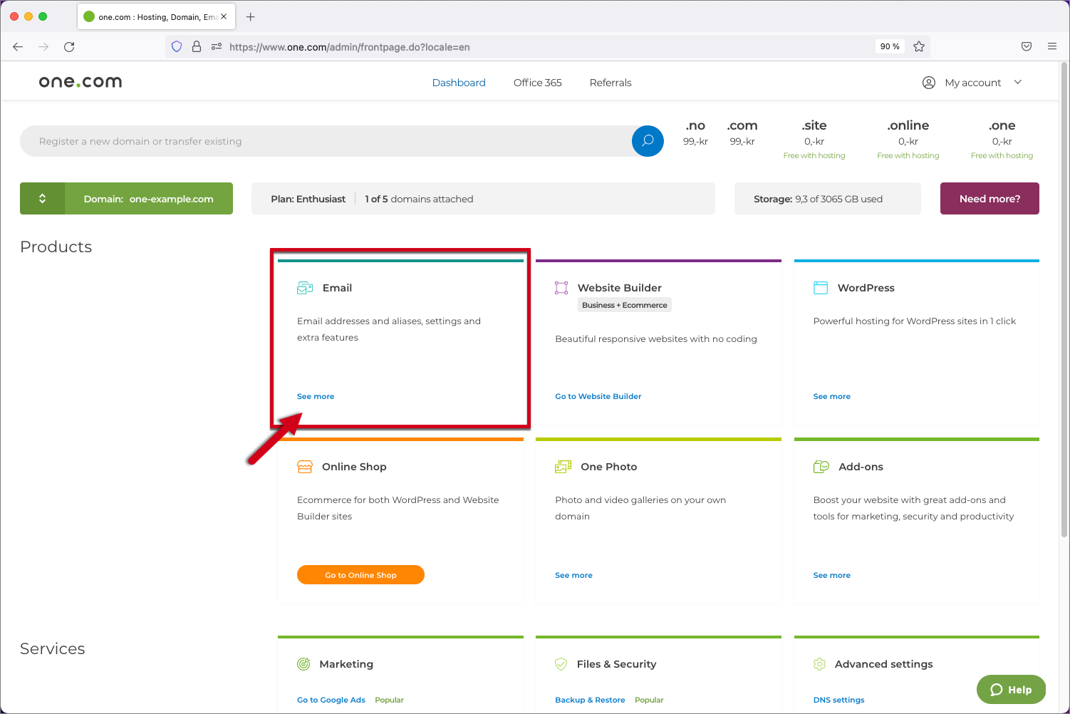Click the blue domain search magnifier button
1070x714 pixels.
click(648, 141)
